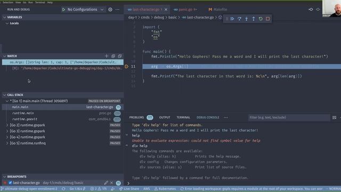Image resolution: width=341 pixels, height=192 pixels.
Task: Open the Output panel tab
Action: [x=165, y=117]
